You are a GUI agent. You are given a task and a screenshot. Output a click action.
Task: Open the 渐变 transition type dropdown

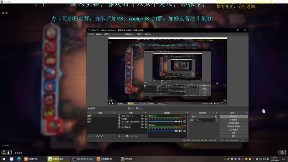click(x=202, y=116)
